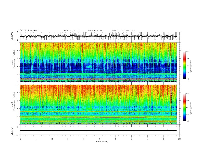
Task: Click the ch.1 spectrogram color scale bar
Action: [x=184, y=65]
